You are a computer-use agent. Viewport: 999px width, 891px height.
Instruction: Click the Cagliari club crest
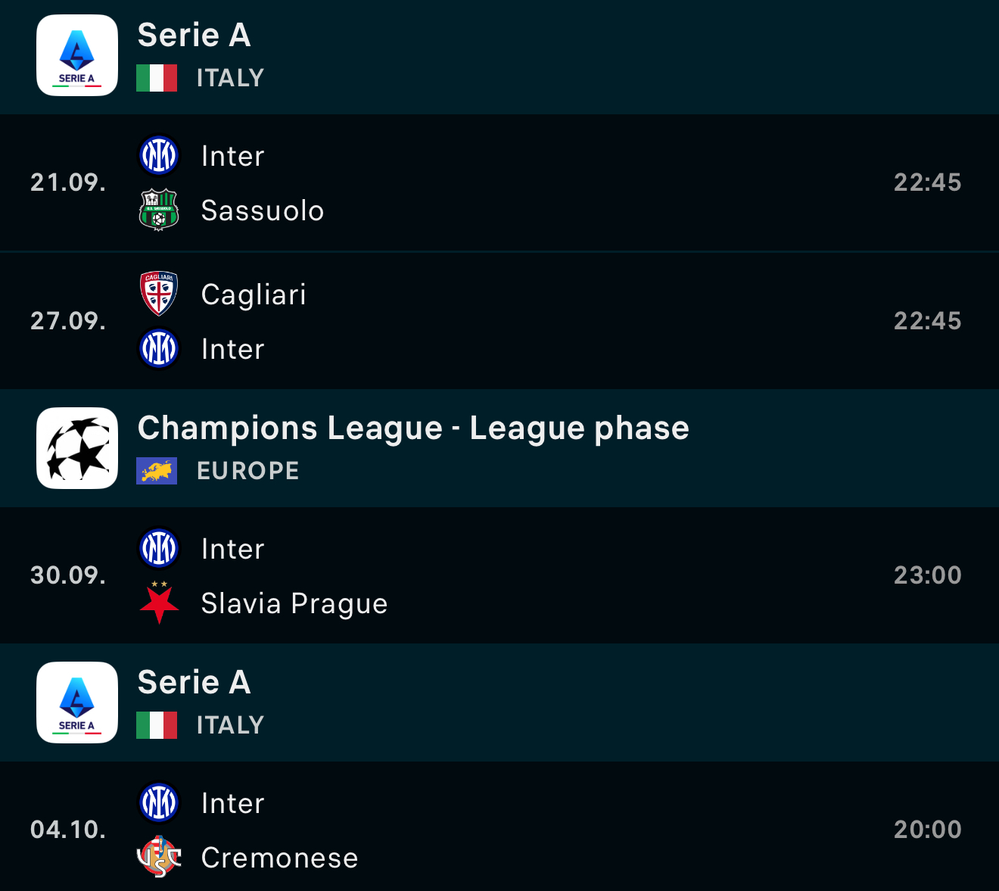[x=159, y=294]
